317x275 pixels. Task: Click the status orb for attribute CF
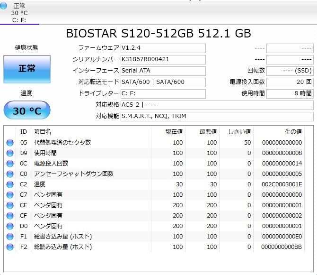pyautogui.click(x=10, y=216)
